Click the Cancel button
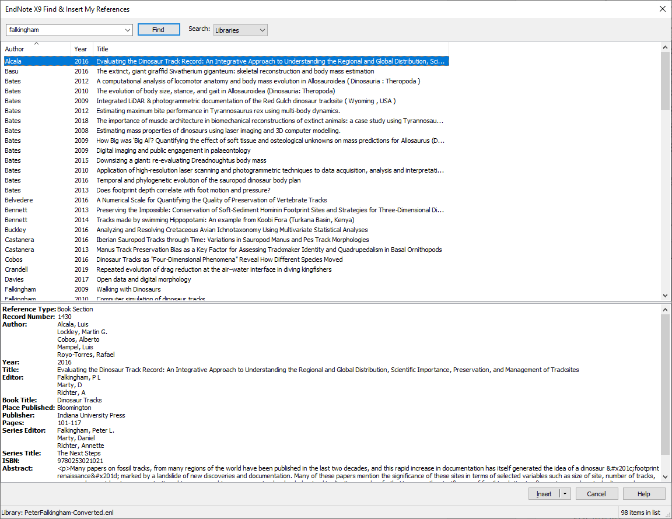This screenshot has height=519, width=672. (x=596, y=493)
